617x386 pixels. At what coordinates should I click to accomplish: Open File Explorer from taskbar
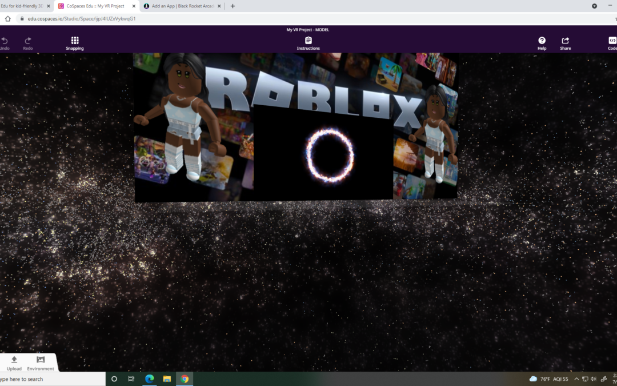tap(167, 379)
